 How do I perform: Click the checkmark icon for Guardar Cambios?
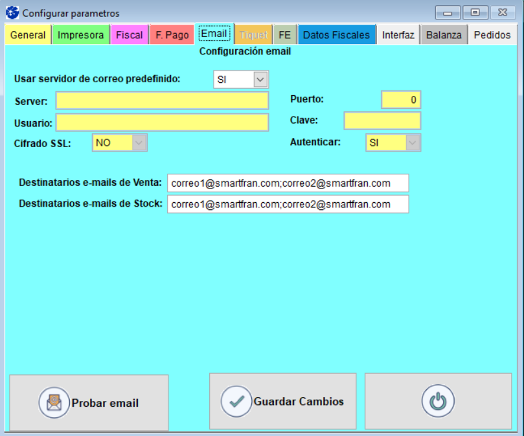click(236, 401)
